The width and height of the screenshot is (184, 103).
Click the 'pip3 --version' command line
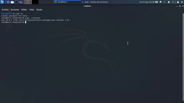click(x=21, y=18)
